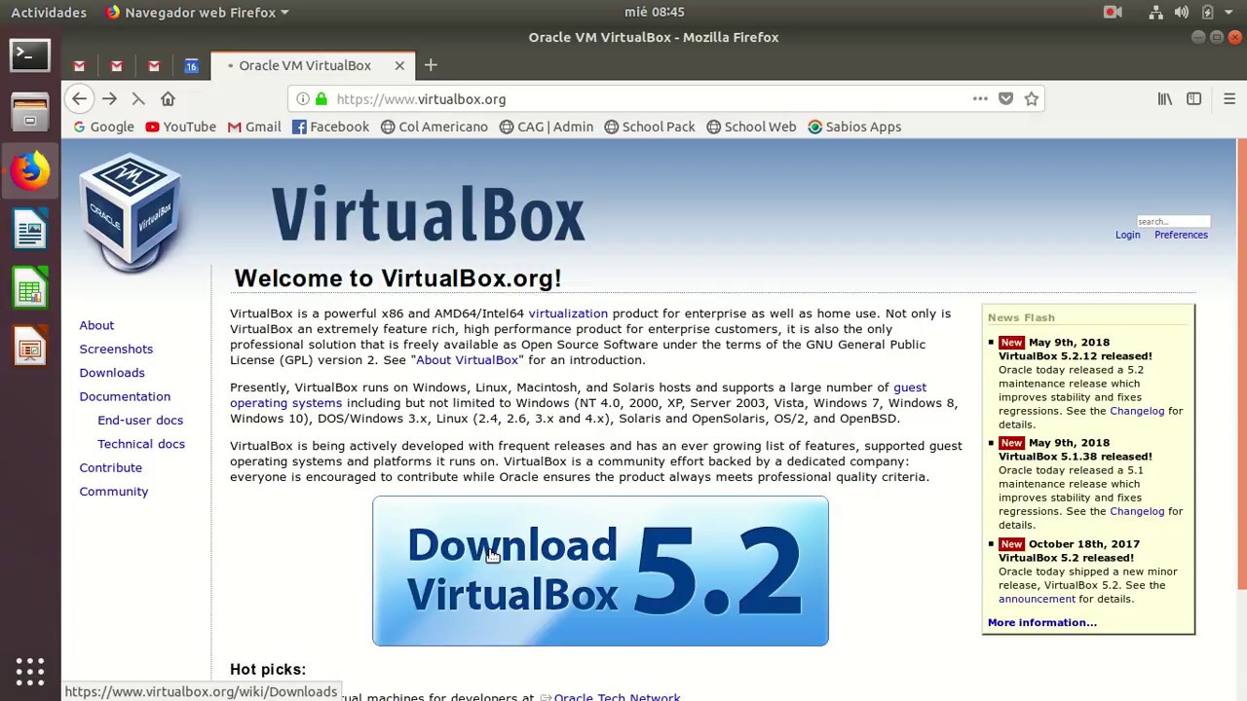The image size is (1247, 701).
Task: Click the Login link
Action: point(1127,235)
